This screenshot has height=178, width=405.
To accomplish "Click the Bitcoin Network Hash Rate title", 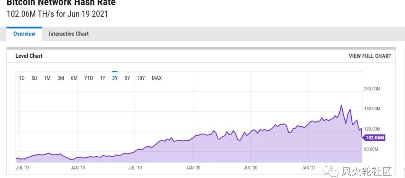I will [x=61, y=3].
